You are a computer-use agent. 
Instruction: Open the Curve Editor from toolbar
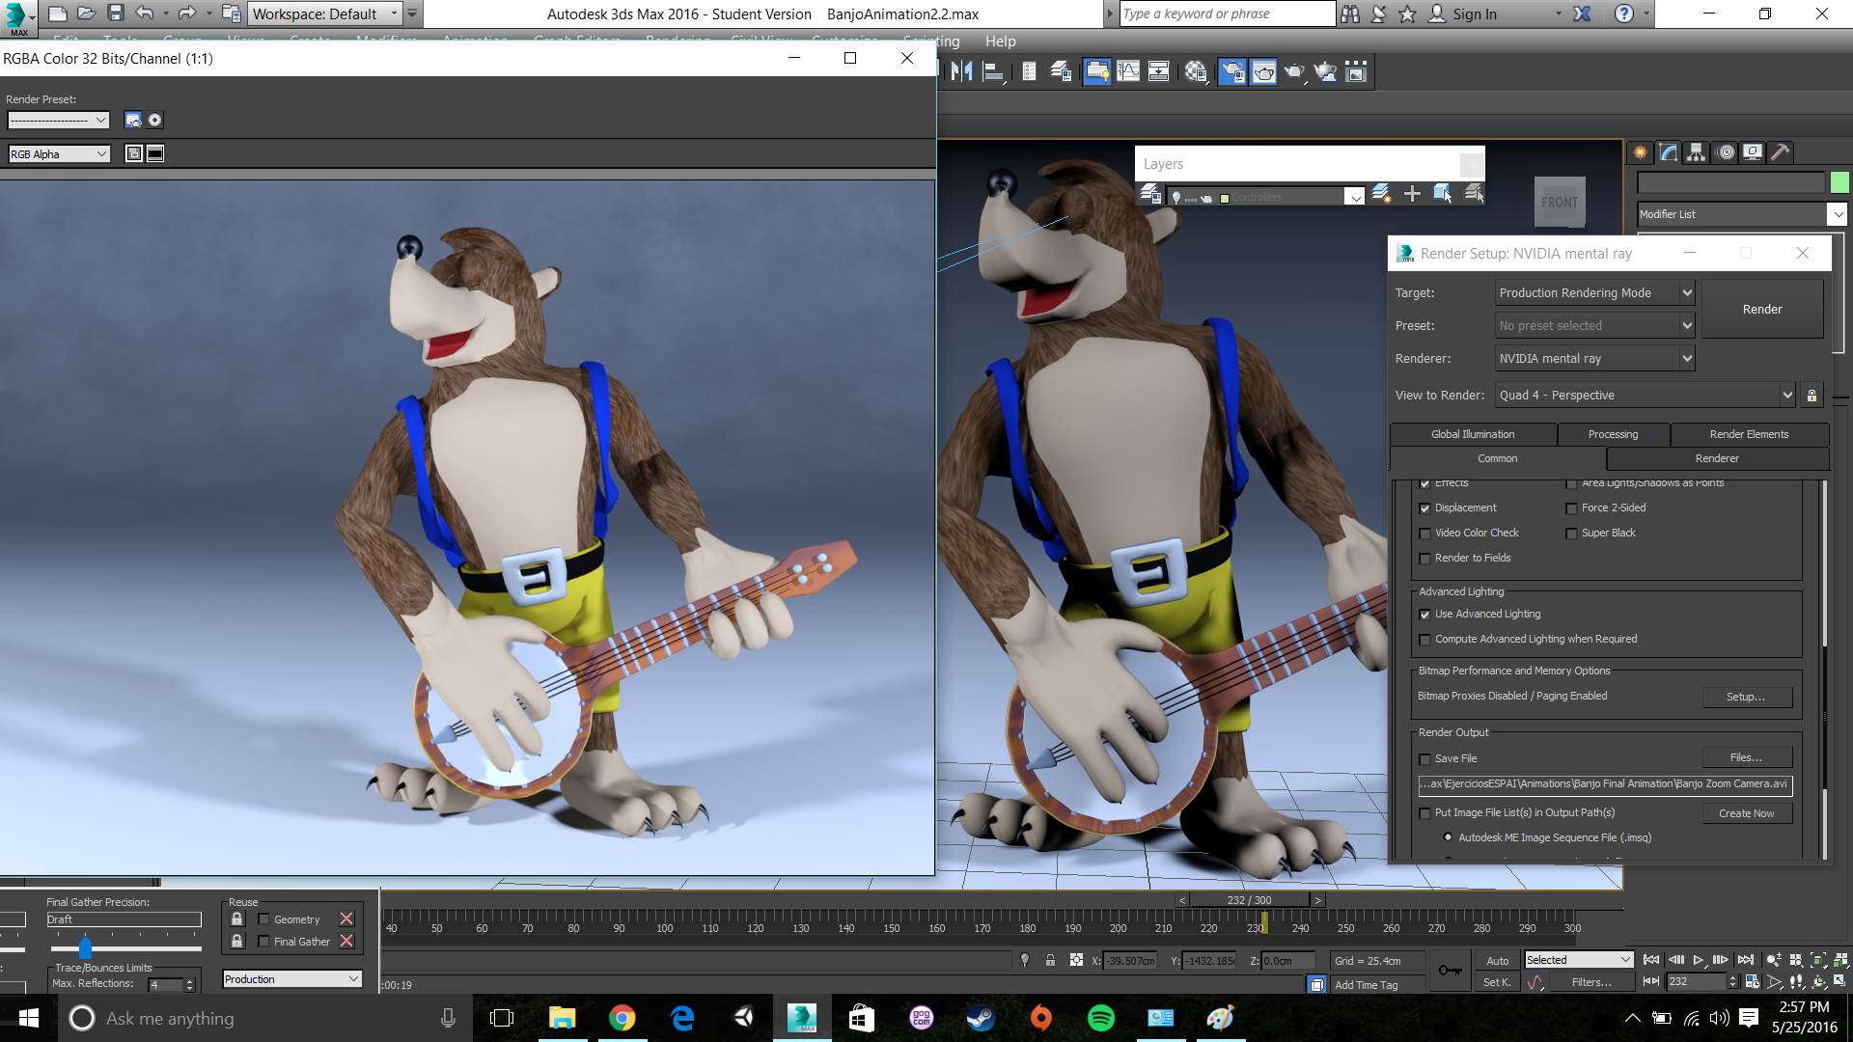click(1128, 71)
